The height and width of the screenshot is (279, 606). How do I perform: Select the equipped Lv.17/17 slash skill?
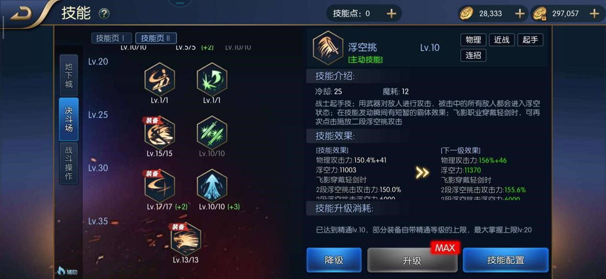coord(159,186)
